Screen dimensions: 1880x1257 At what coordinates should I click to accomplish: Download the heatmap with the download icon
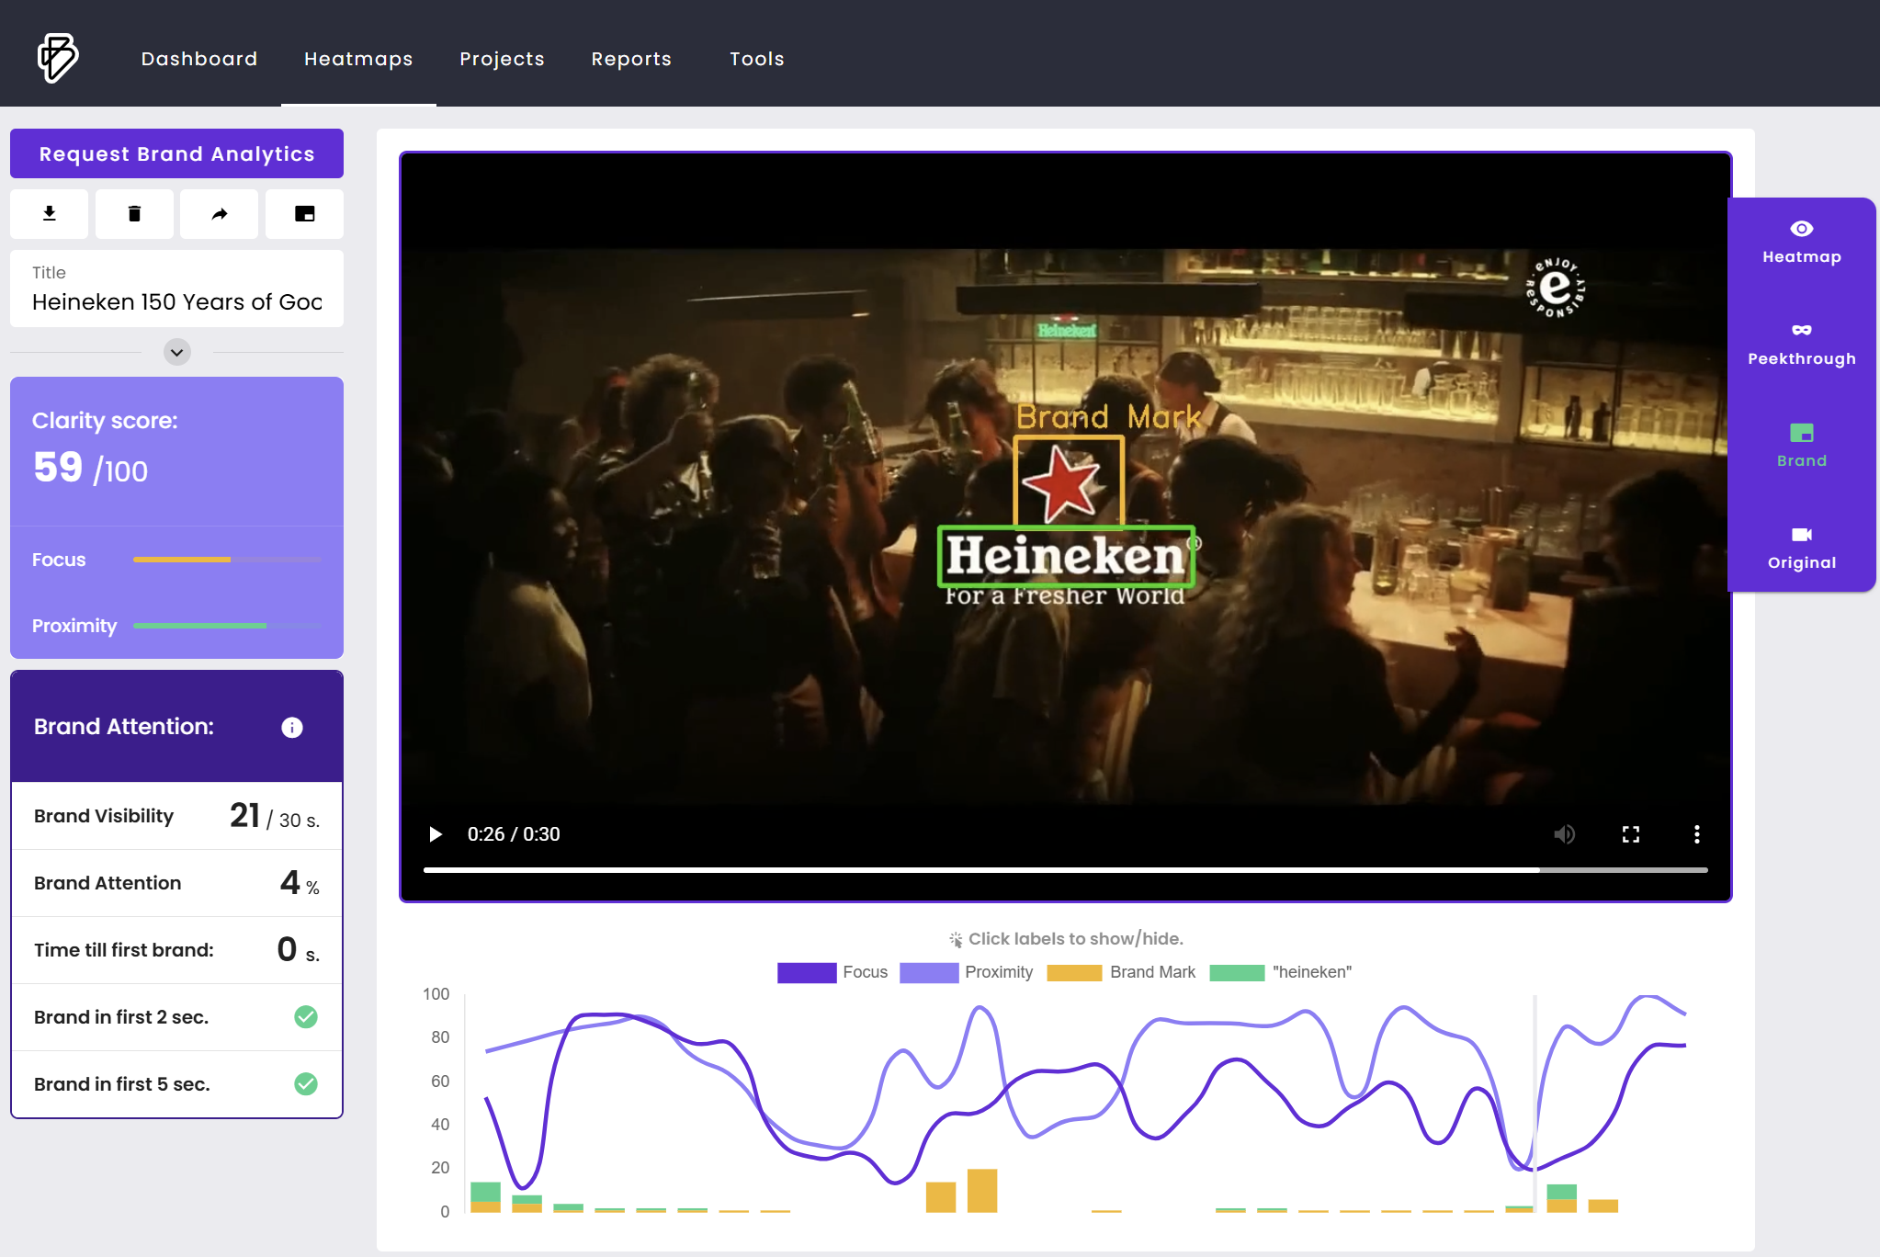50,214
